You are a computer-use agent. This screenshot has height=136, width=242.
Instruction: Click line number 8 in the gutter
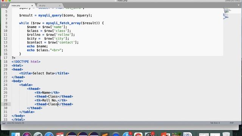[6, 23]
